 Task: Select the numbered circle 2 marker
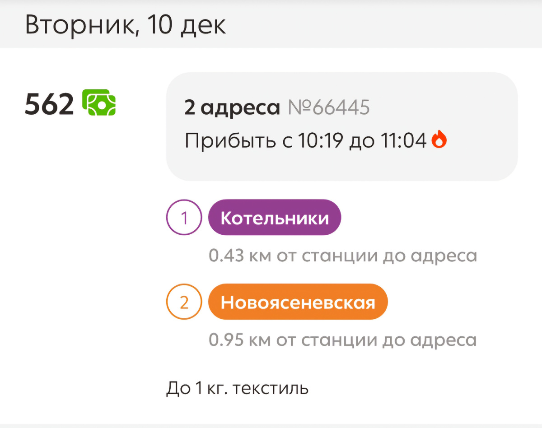tap(184, 302)
